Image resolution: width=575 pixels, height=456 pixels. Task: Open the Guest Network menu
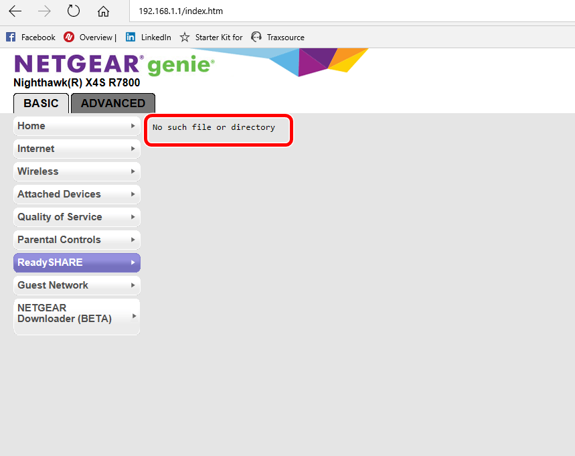(77, 285)
